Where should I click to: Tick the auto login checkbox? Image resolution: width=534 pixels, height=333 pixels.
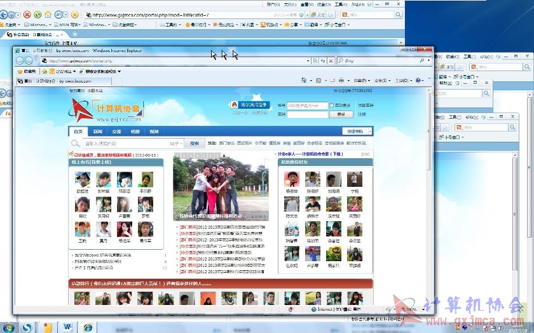331,105
